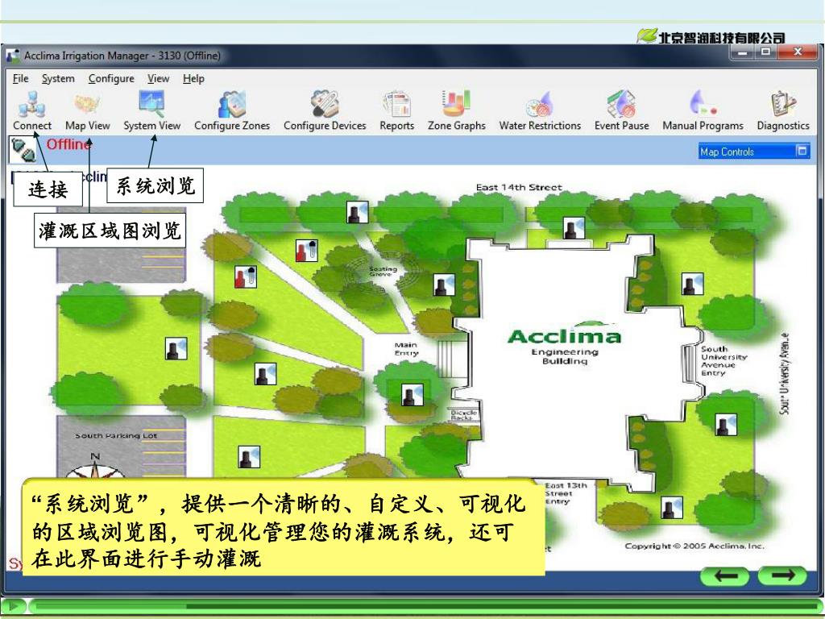Open the System menu
Viewport: 825px width, 619px height.
[x=58, y=78]
